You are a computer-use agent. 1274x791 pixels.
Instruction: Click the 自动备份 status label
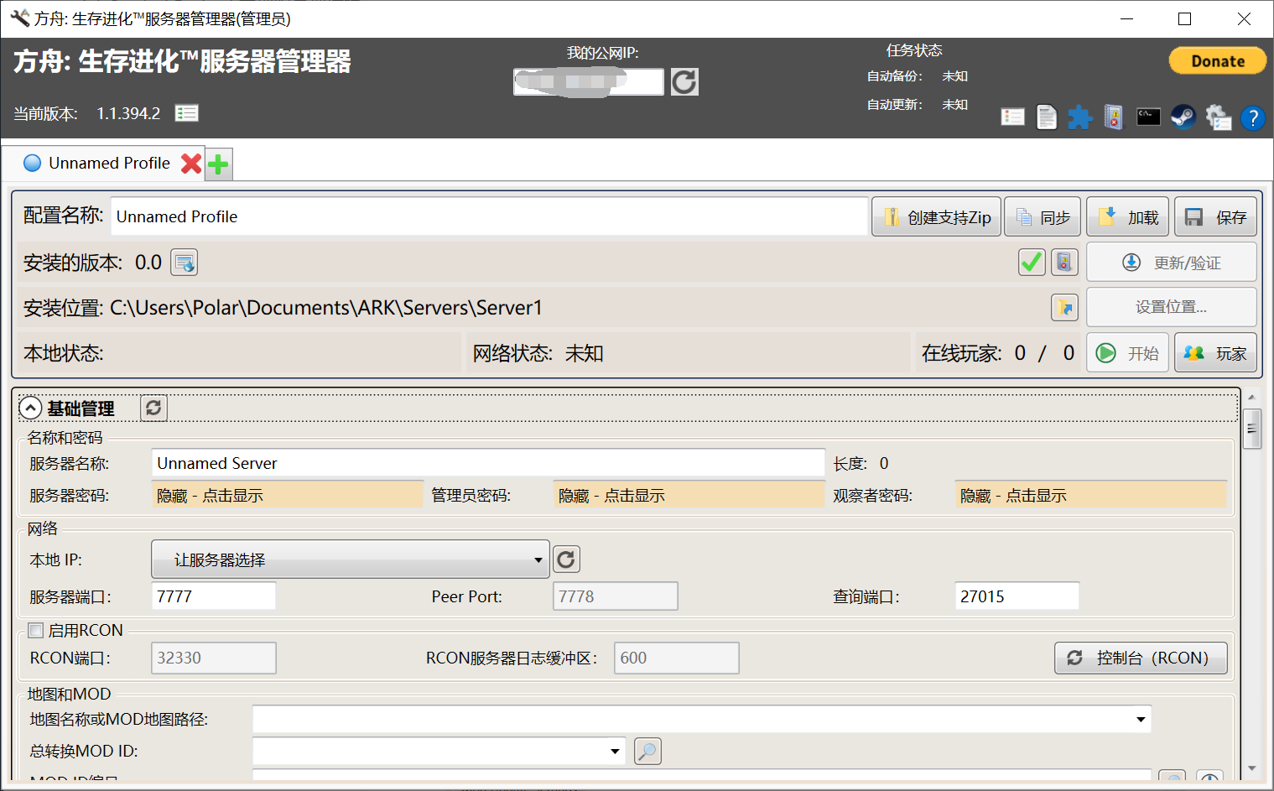[x=895, y=76]
